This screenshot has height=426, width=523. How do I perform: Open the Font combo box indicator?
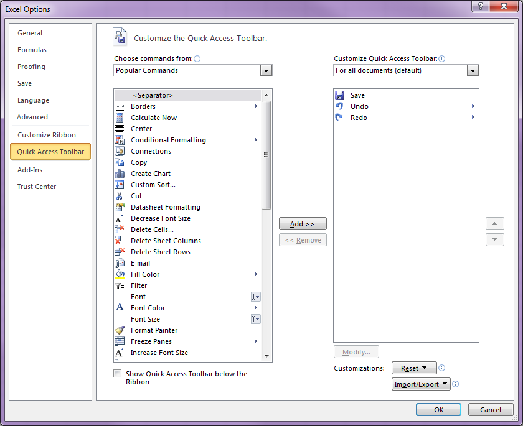point(255,297)
